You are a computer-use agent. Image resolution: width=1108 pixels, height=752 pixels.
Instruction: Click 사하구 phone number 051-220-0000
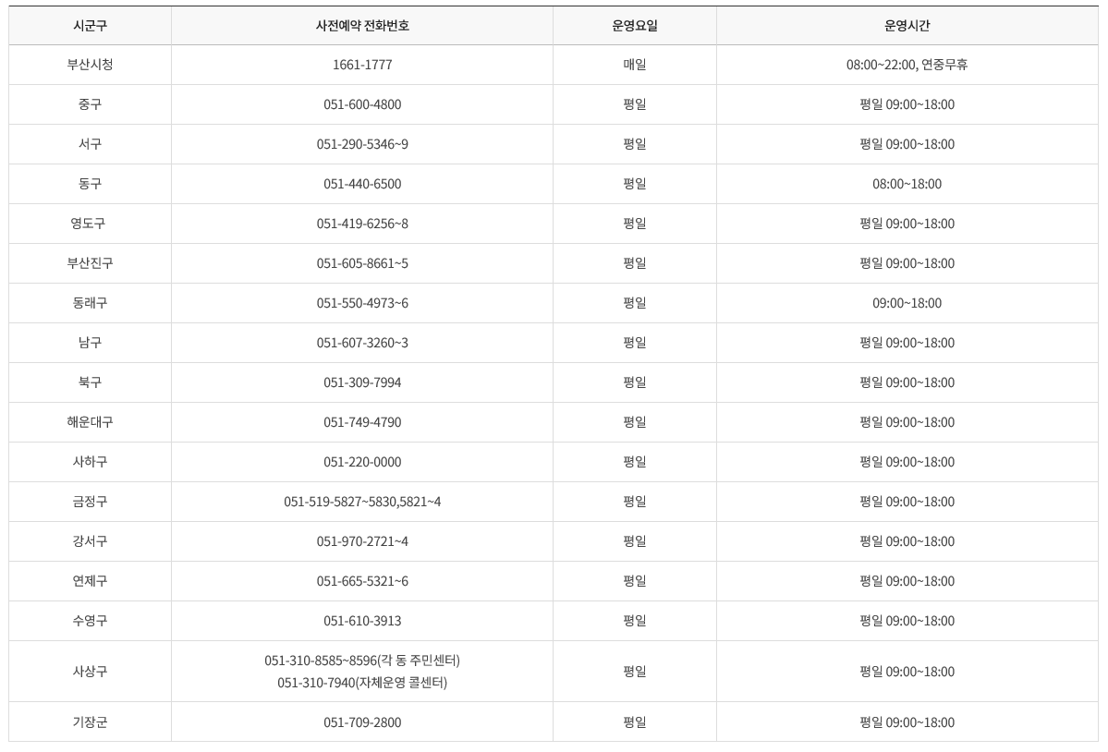tap(362, 463)
